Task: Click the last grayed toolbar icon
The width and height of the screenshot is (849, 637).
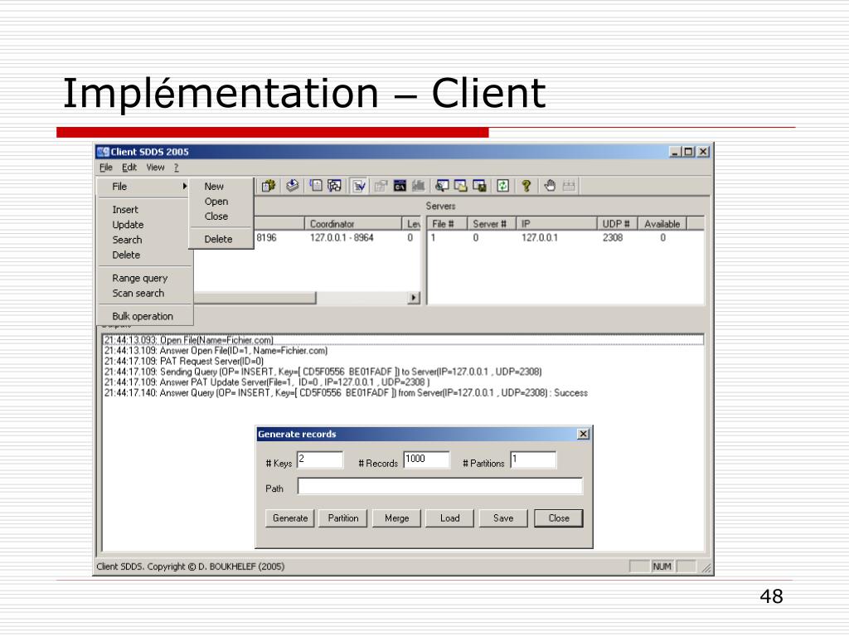Action: [x=569, y=186]
